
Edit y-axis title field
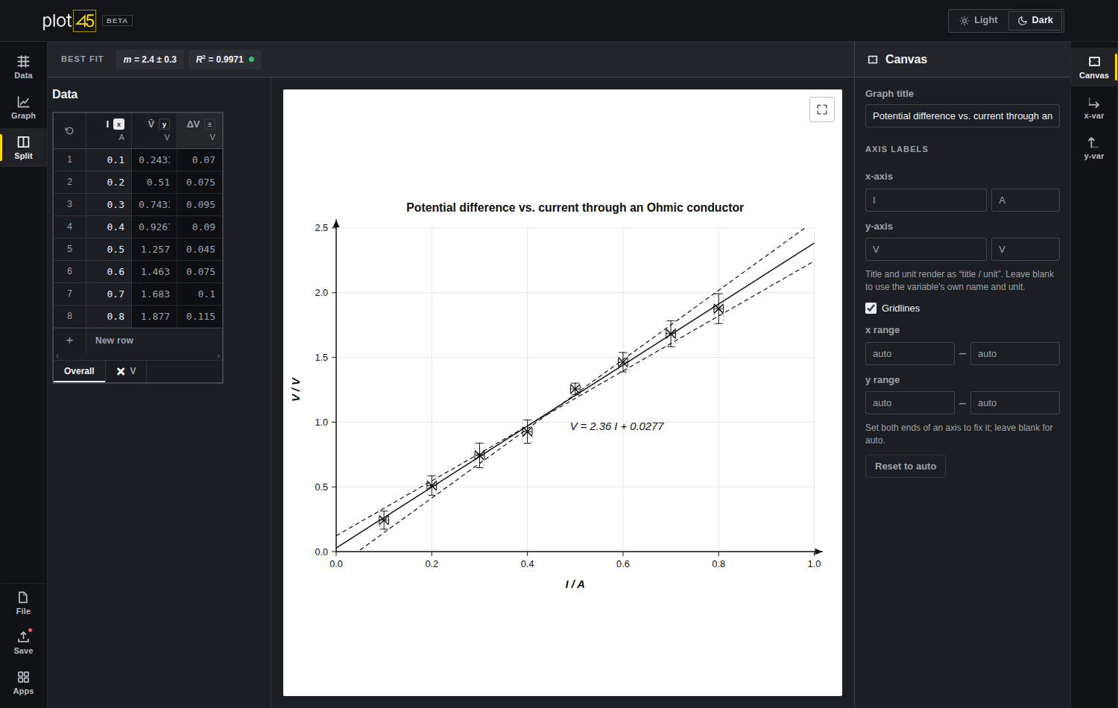pyautogui.click(x=926, y=250)
